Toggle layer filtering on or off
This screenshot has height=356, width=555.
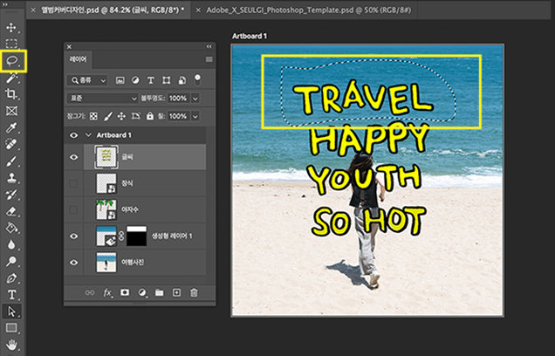(x=197, y=79)
